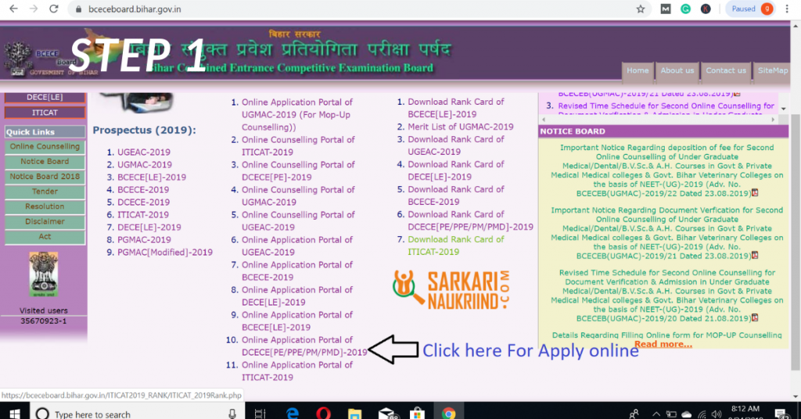
Task: Open the Contact us tab
Action: [x=726, y=70]
